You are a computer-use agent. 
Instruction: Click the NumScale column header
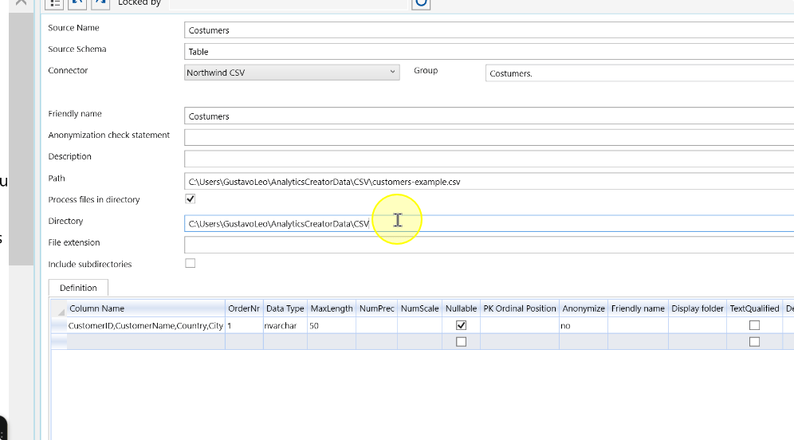tap(420, 308)
